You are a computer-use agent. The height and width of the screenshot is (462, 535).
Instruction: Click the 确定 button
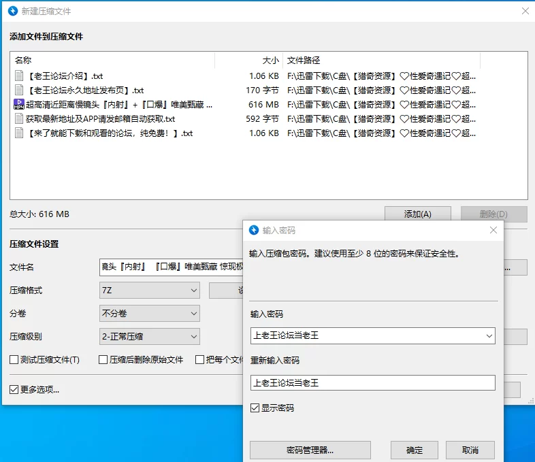point(415,450)
